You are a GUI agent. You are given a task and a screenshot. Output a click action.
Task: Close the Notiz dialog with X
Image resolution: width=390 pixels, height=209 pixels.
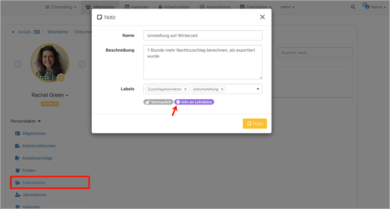point(262,17)
